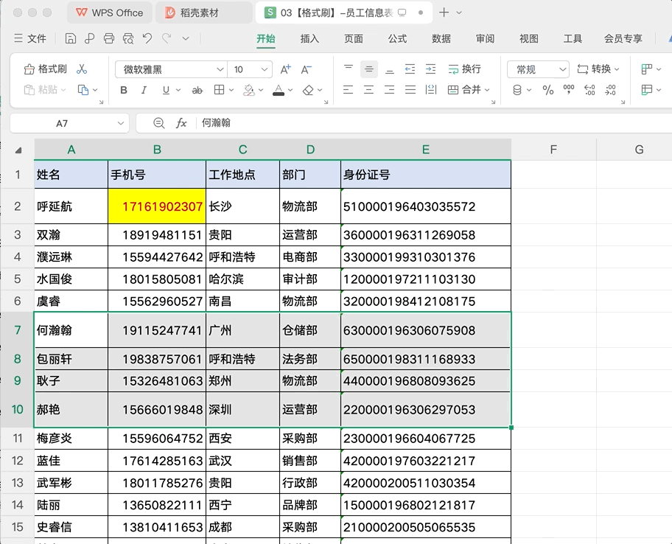Click the redo arrow icon
Screen dimensions: 672x544
coord(167,38)
